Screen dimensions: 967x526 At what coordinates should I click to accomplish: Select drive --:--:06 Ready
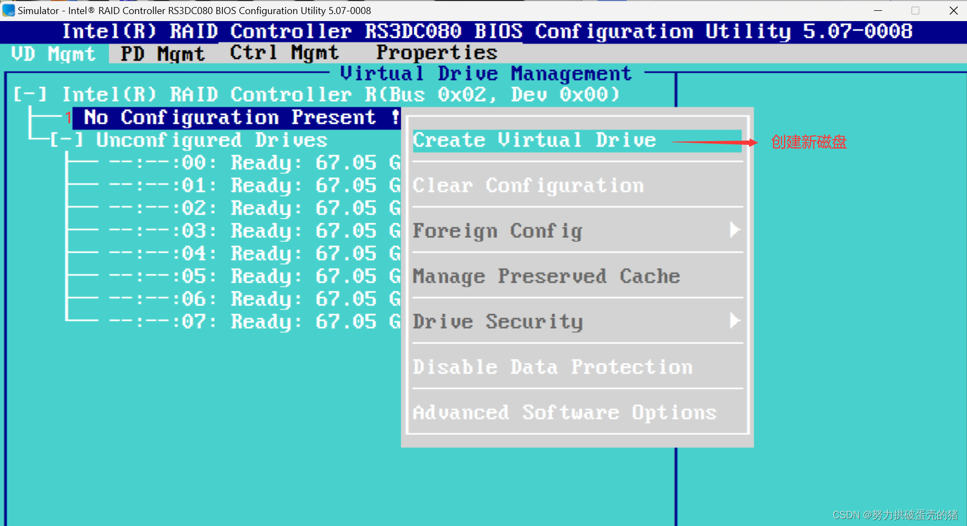pos(254,299)
